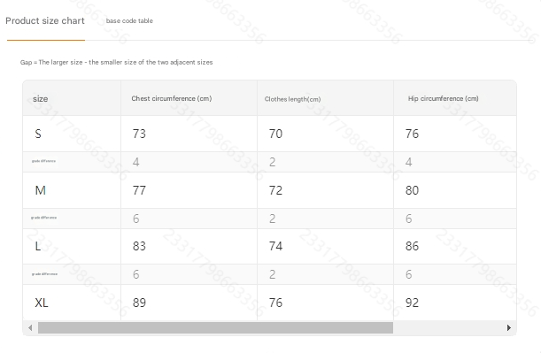The height and width of the screenshot is (353, 541).
Task: Click the S size row label
Action: pyautogui.click(x=38, y=134)
